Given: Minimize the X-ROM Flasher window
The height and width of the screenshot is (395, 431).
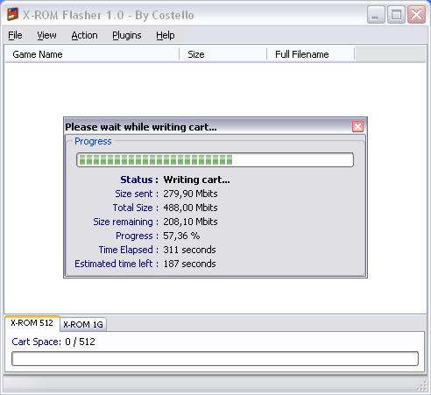Looking at the screenshot, I should pyautogui.click(x=376, y=14).
